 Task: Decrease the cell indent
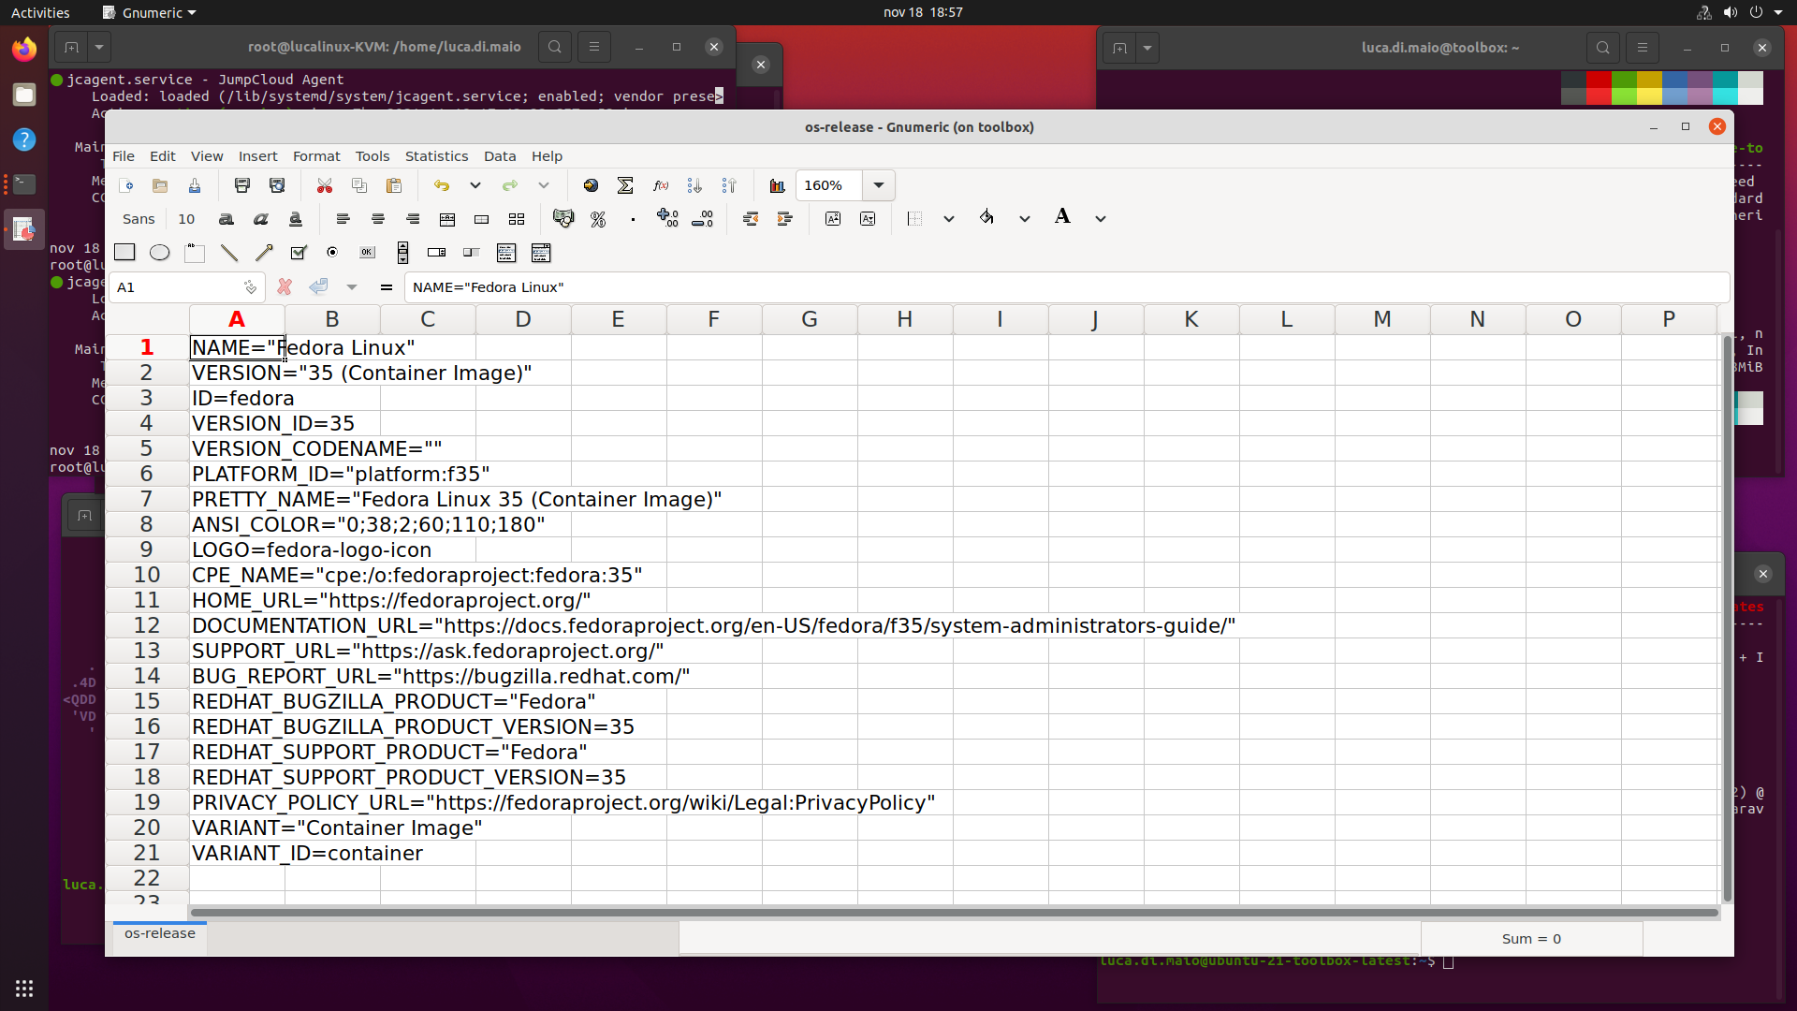(x=750, y=219)
